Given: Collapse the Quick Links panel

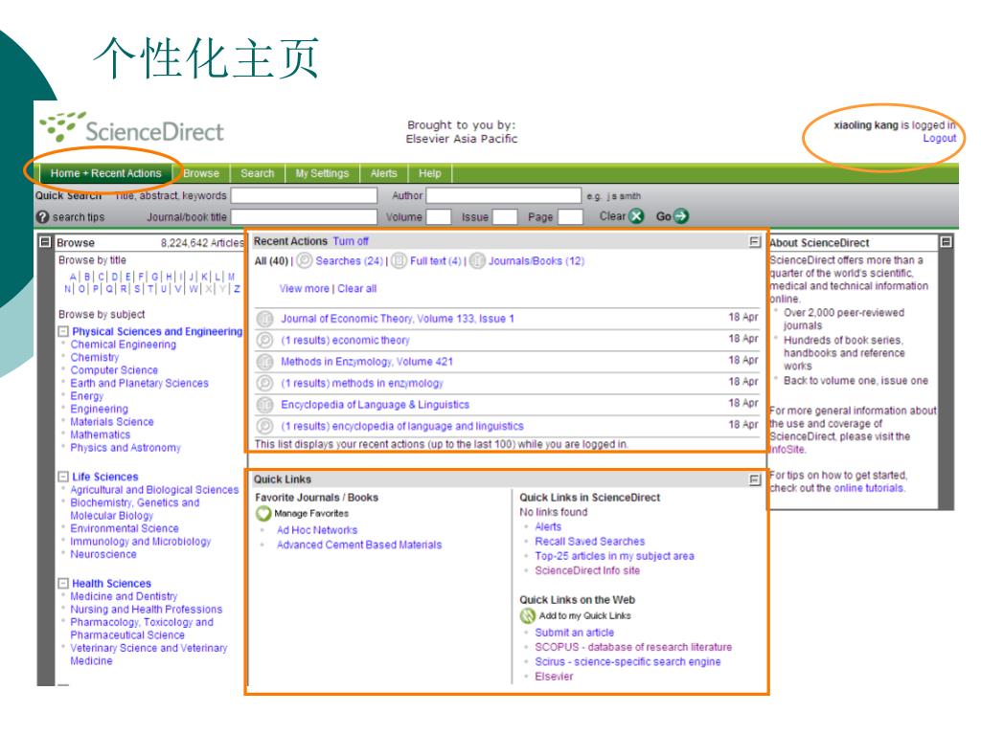Looking at the screenshot, I should click(x=755, y=479).
